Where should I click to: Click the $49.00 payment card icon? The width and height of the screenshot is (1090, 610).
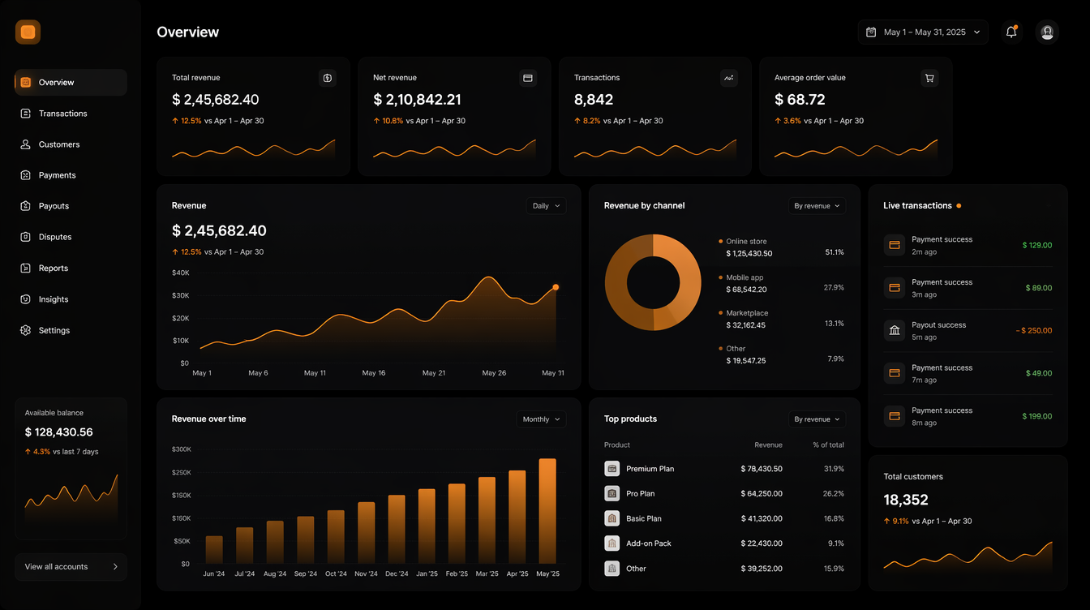pyautogui.click(x=895, y=373)
